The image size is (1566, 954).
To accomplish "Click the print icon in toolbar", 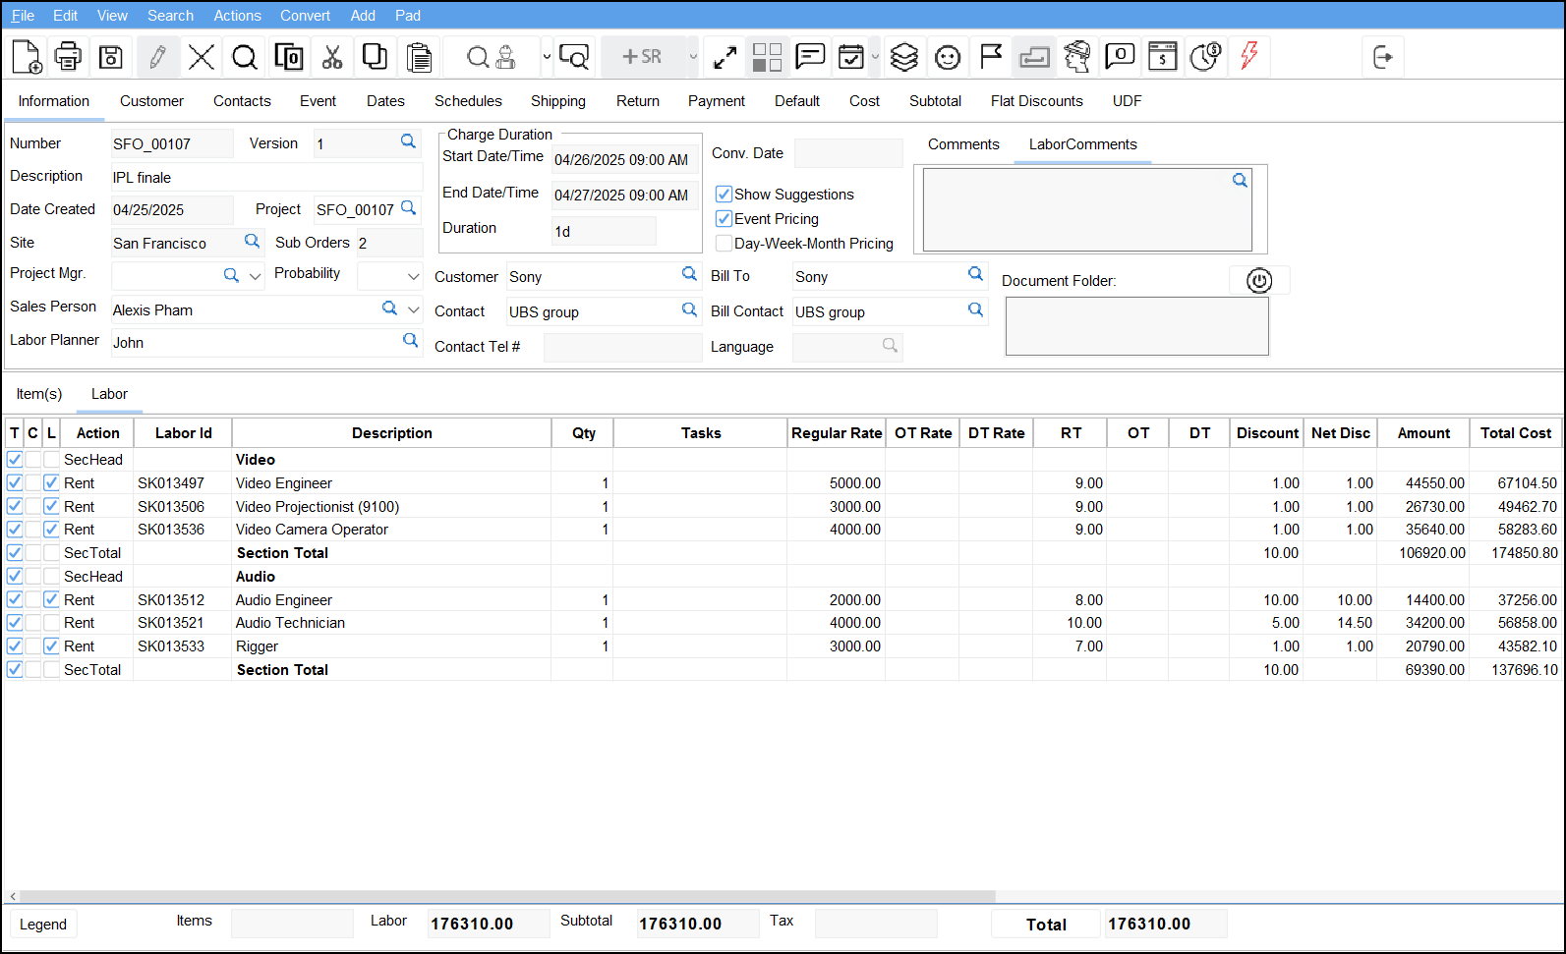I will tap(68, 57).
